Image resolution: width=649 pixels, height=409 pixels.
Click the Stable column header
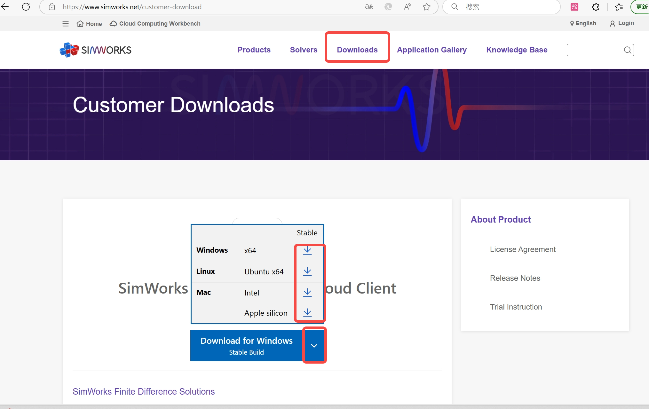click(307, 233)
